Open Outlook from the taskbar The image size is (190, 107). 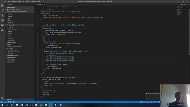(26, 105)
